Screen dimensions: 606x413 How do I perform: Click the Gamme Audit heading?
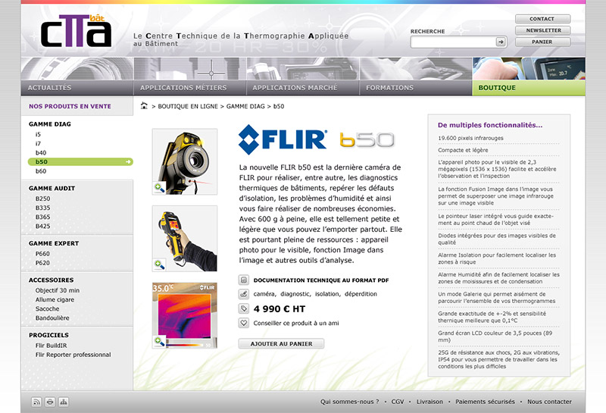(x=52, y=189)
